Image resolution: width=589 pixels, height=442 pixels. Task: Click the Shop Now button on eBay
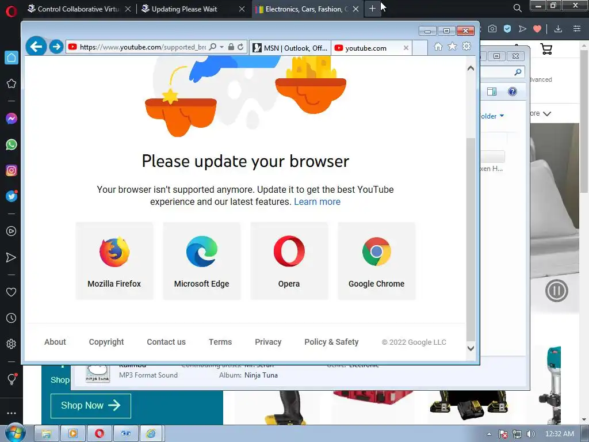(90, 406)
